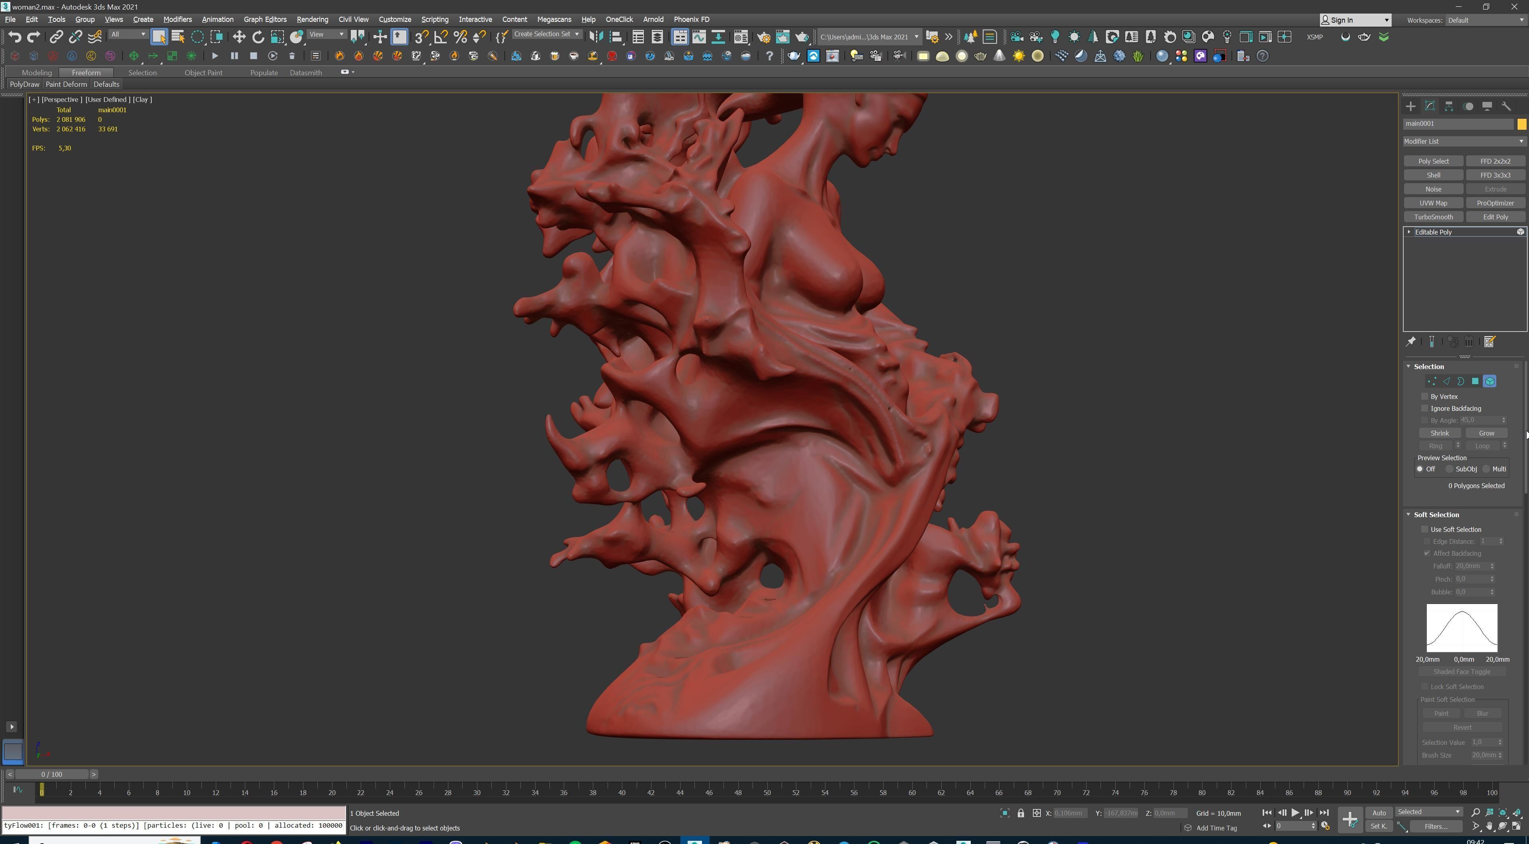Open the Motion command panel tab
Screen dimensions: 1529x844
1468,106
